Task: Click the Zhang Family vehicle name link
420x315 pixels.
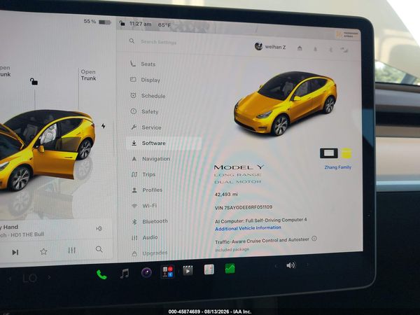Action: 338,167
